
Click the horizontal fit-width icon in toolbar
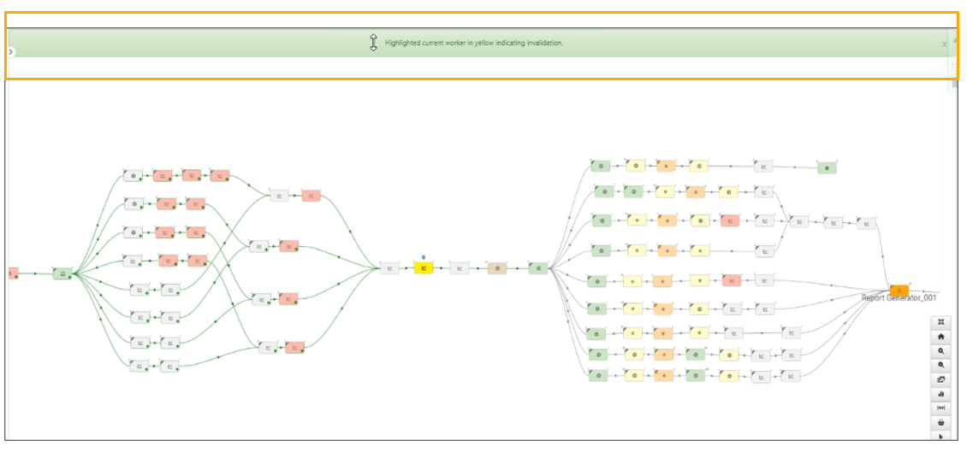point(940,408)
